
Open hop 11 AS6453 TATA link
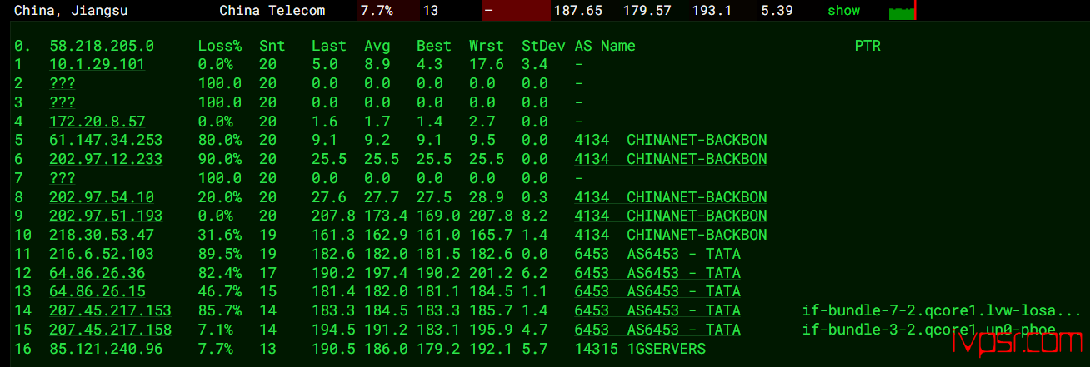coord(657,254)
